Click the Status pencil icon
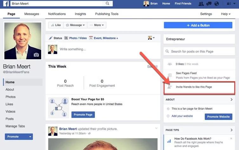This screenshot has width=239, height=150. pos(50,38)
